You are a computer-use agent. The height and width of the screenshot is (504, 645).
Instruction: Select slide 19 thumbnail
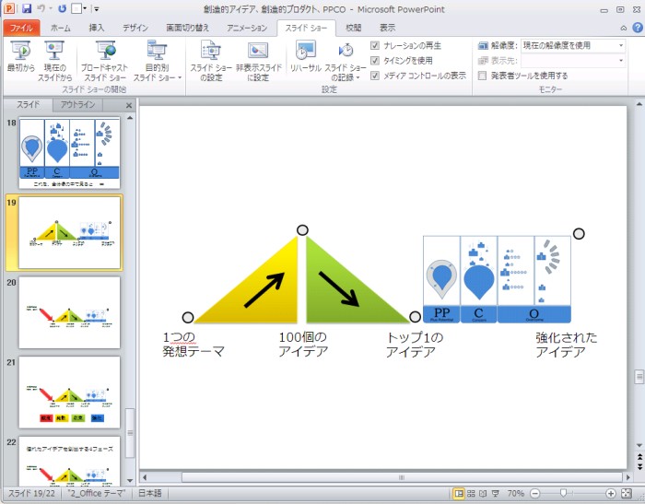click(x=69, y=233)
